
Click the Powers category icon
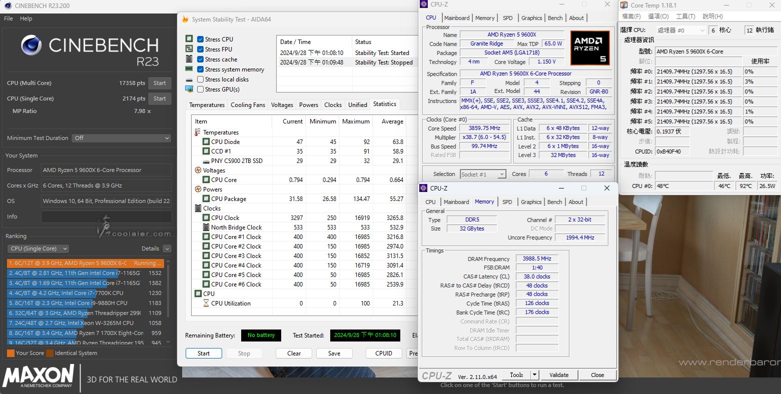click(x=198, y=189)
